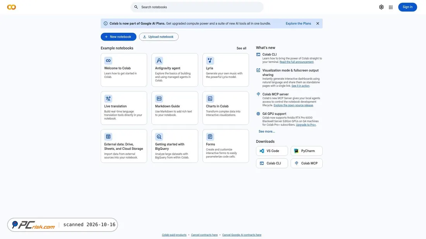
Task: Click the Visualization mode news icon
Action: [258, 70]
